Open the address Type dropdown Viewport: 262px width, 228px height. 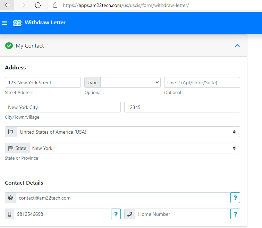point(130,83)
